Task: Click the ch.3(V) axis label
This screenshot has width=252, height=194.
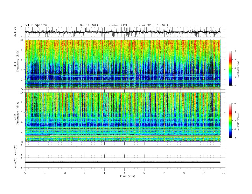Action: coord(15,150)
